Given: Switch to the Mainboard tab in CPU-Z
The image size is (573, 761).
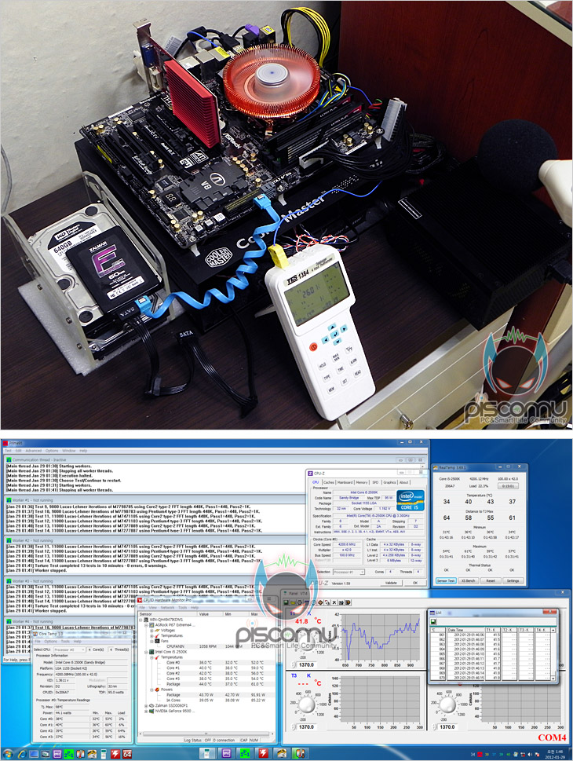Looking at the screenshot, I should tap(345, 482).
